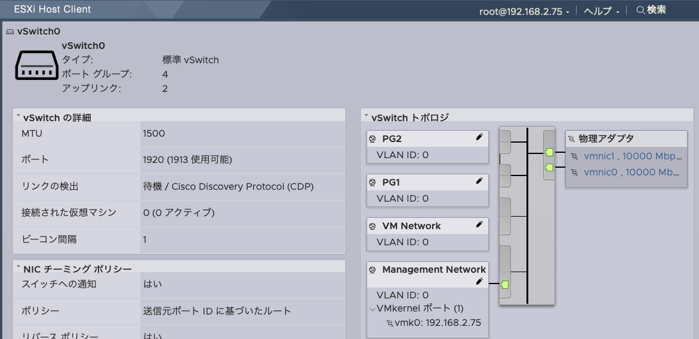Select the VM Network port group title
This screenshot has height=339, width=699.
pos(411,226)
